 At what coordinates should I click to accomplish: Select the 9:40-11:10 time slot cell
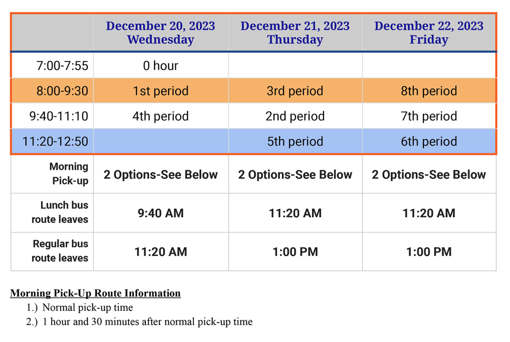coord(59,116)
